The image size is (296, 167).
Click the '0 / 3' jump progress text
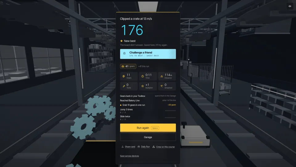tap(123, 113)
